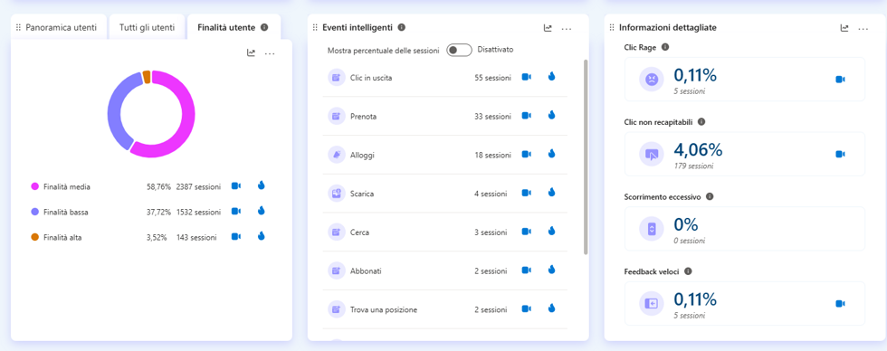View recordings for Finalità media

pos(236,185)
